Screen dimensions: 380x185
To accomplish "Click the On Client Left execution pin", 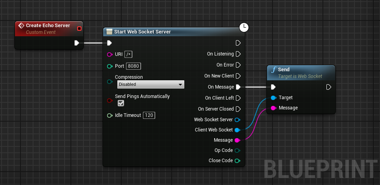I will (x=238, y=98).
